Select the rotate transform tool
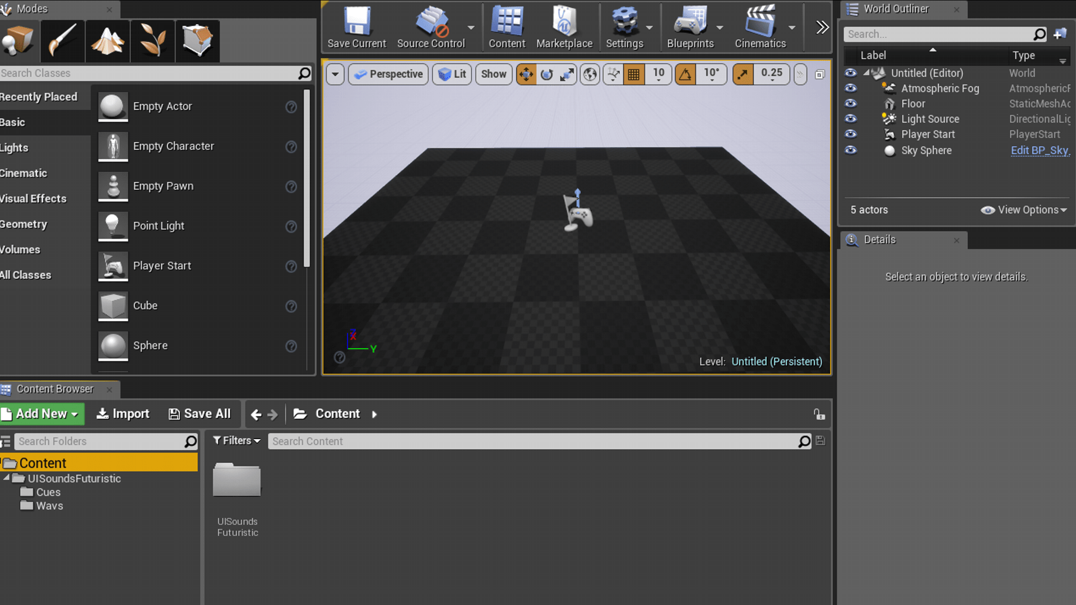The width and height of the screenshot is (1076, 605). (546, 74)
